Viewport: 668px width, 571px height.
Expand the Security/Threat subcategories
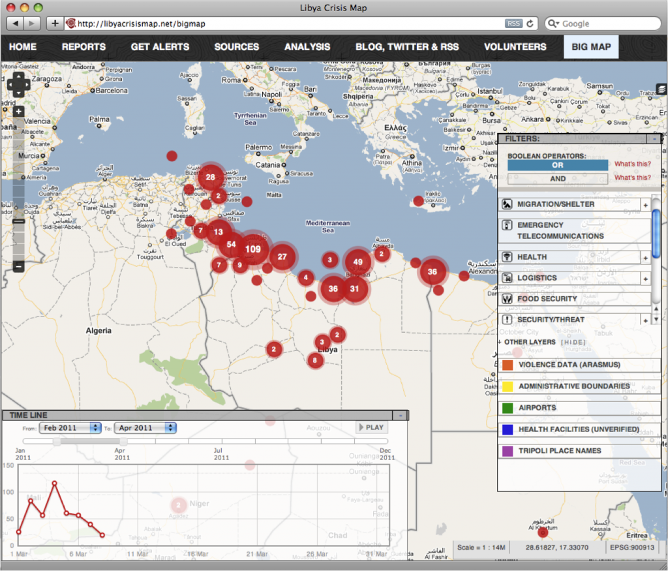645,321
